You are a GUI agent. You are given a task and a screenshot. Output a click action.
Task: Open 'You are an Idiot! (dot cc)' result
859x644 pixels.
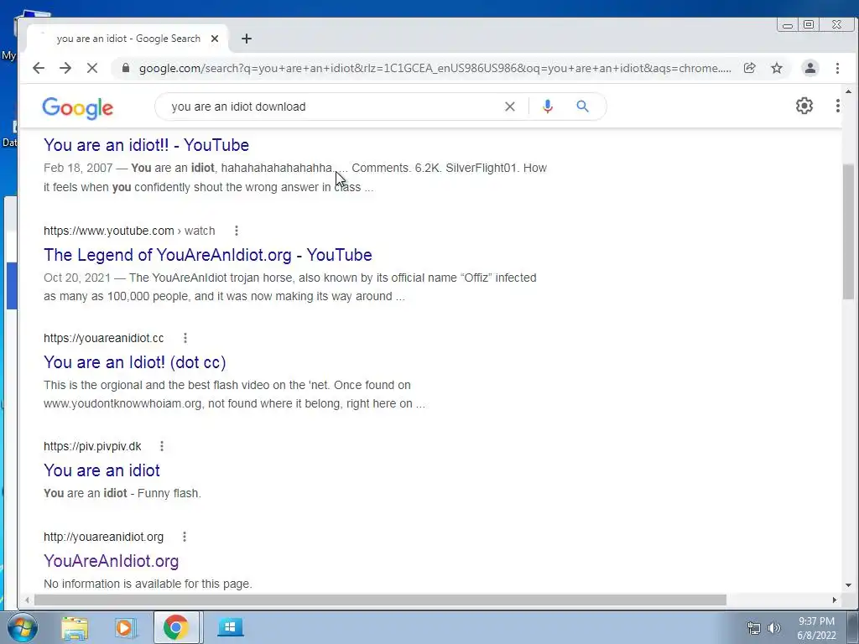[135, 362]
